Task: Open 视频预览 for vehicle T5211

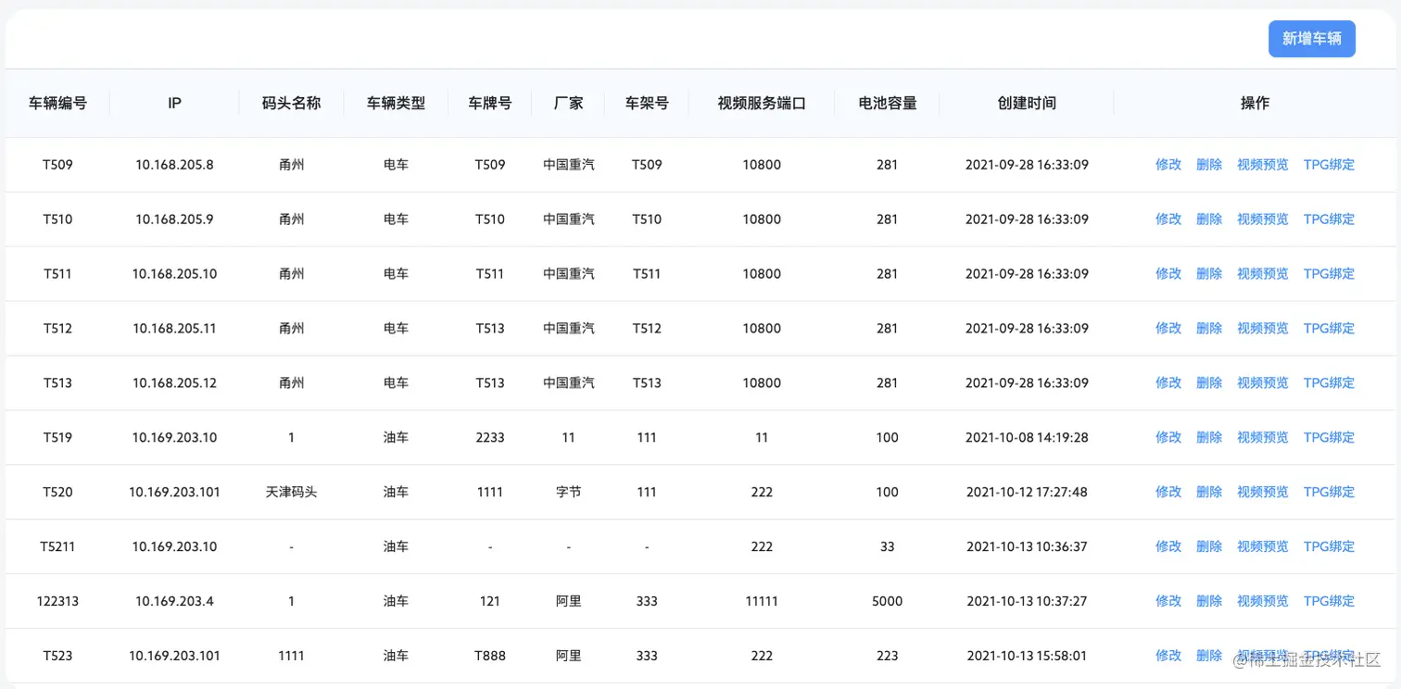Action: point(1263,547)
